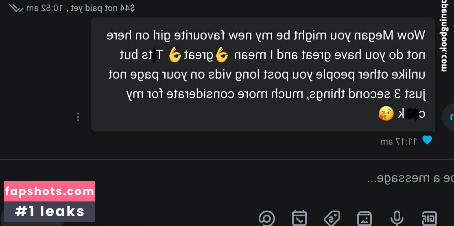Open the GIF picker icon
Image resolution: width=454 pixels, height=226 pixels.
point(429,218)
